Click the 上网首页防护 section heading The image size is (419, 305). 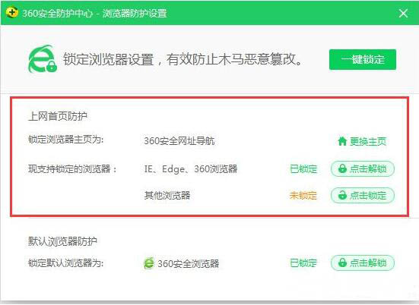pos(58,116)
